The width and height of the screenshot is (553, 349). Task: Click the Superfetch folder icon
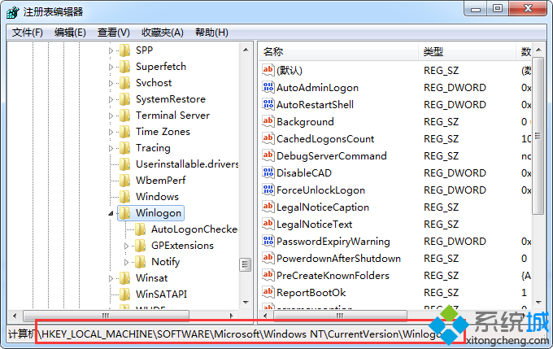(x=125, y=67)
